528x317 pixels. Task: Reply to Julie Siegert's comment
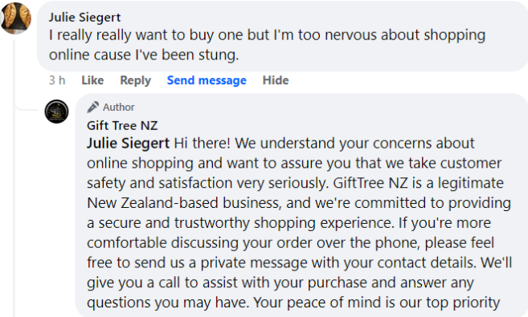pyautogui.click(x=135, y=80)
